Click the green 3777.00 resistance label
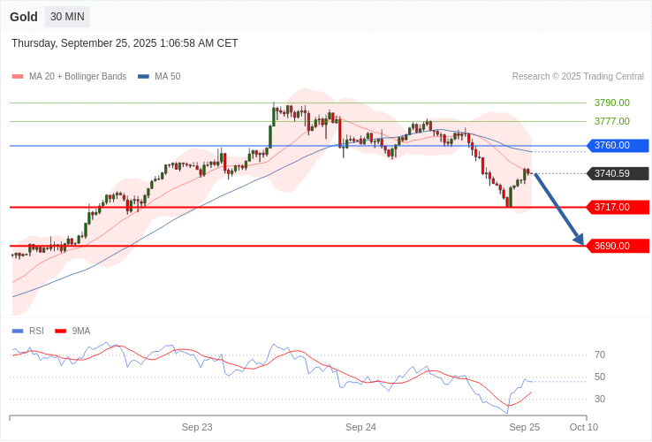 point(611,121)
